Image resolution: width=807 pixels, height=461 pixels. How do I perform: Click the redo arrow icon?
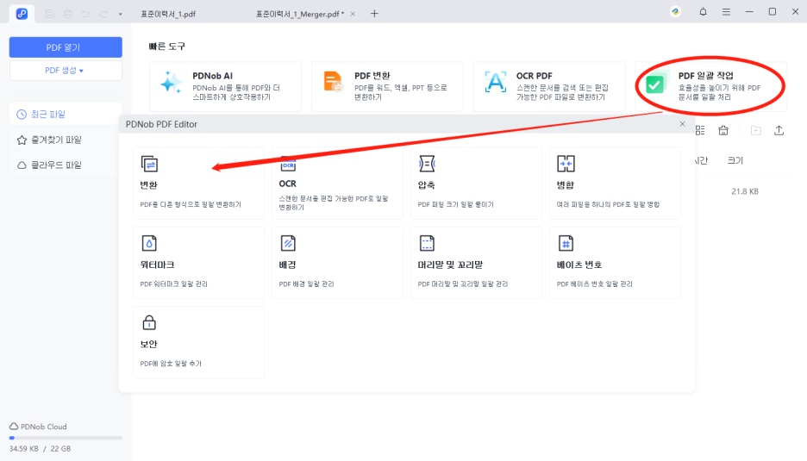click(x=103, y=14)
